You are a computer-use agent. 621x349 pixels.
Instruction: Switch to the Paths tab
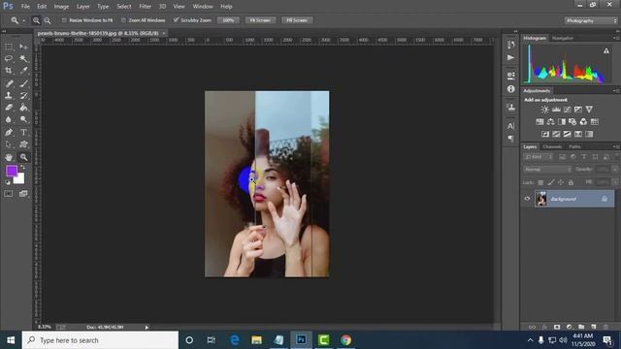574,146
